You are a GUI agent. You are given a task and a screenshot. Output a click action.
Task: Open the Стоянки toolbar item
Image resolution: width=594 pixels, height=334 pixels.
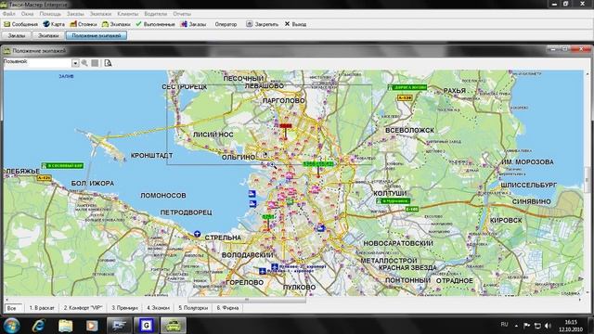(84, 24)
